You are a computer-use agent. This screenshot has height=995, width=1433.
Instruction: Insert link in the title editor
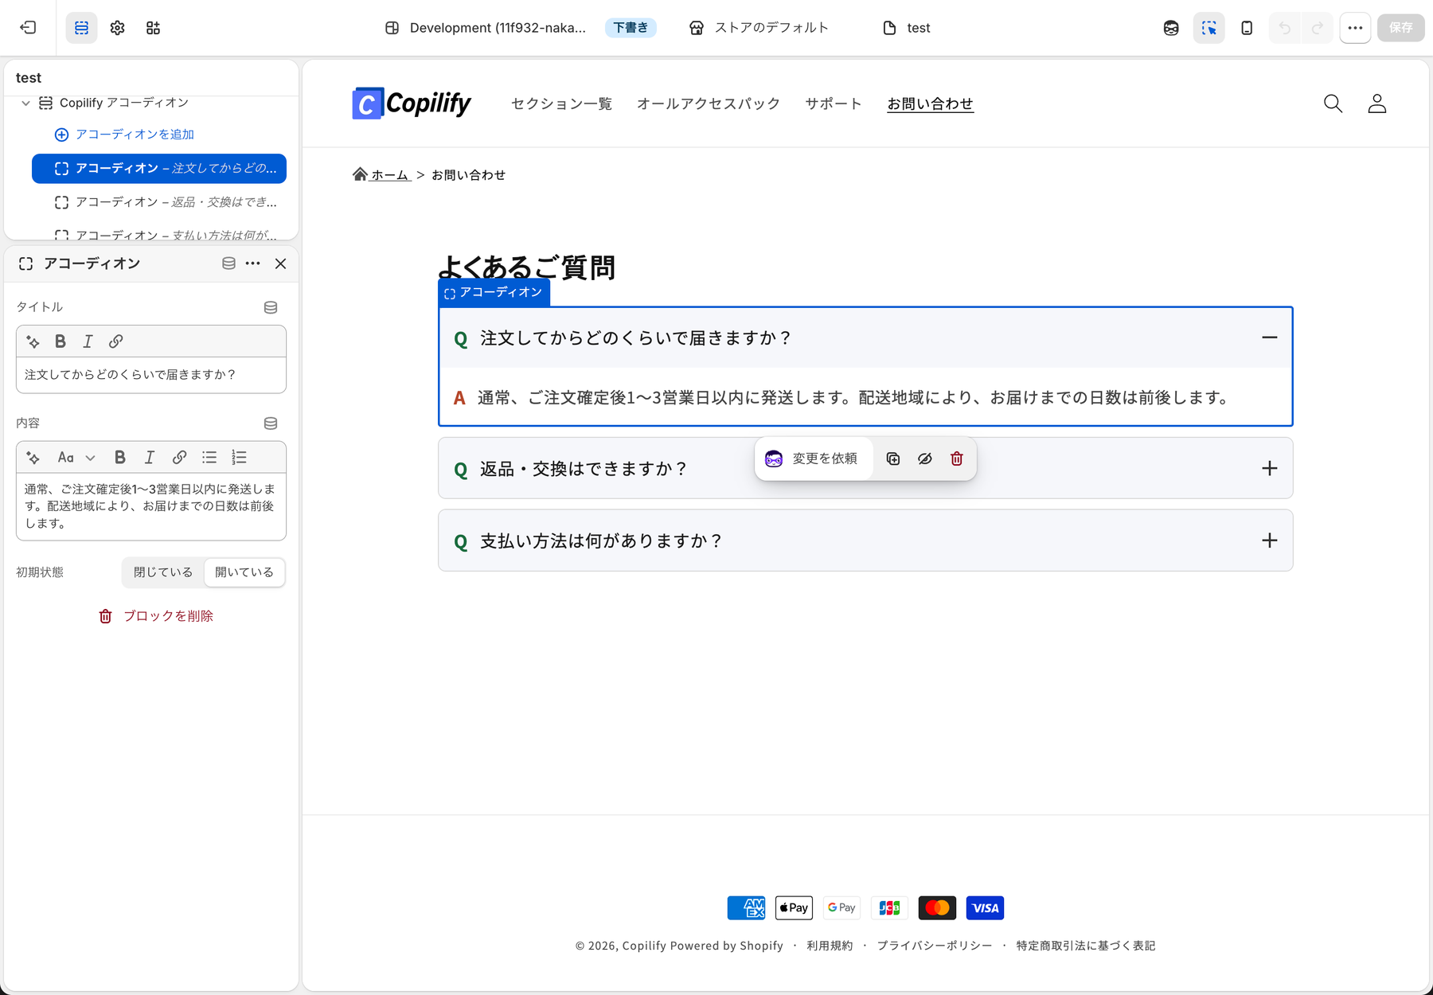(115, 341)
